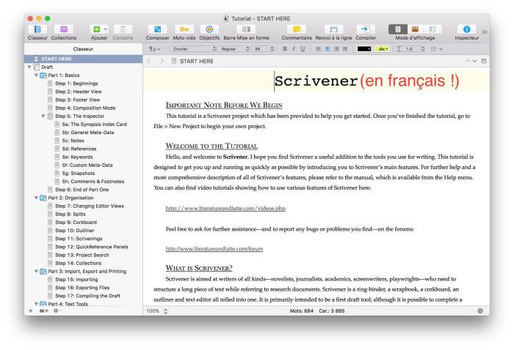The width and height of the screenshot is (514, 350).
Task: Click the Objectifs targets icon
Action: [211, 28]
